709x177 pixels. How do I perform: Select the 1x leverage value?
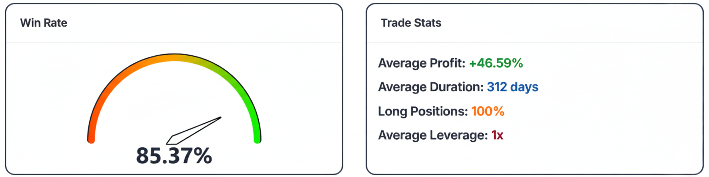tap(497, 135)
